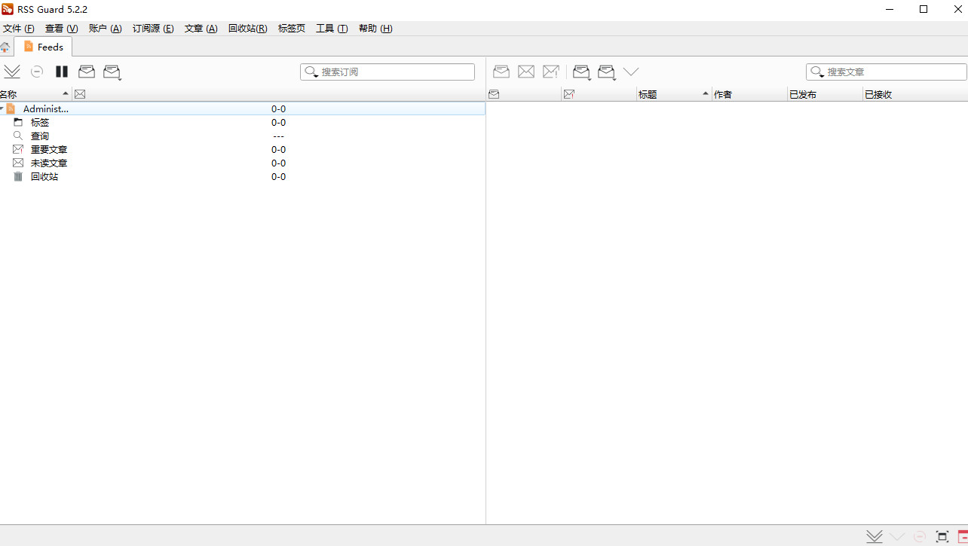Select the 标签 folder item

click(x=40, y=123)
